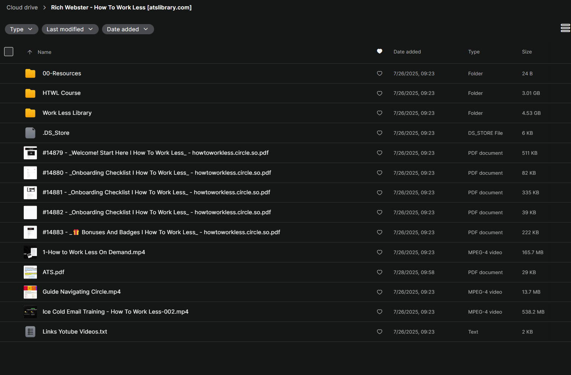Click the 1-How to Work Less On Demand.mp4 thumbnail
This screenshot has width=571, height=375.
coord(30,252)
